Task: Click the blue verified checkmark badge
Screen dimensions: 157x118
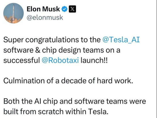Action: (x=64, y=9)
